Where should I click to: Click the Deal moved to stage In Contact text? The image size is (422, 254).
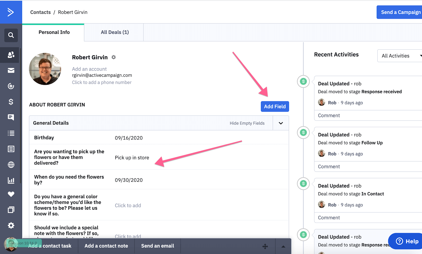[x=351, y=194]
